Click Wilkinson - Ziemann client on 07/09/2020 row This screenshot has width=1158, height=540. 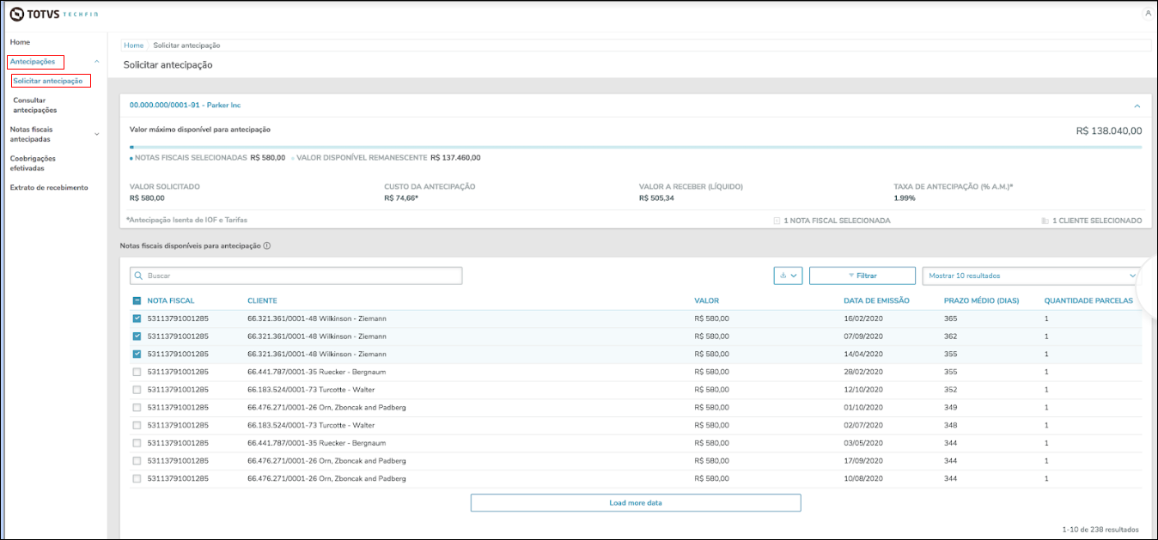(316, 337)
